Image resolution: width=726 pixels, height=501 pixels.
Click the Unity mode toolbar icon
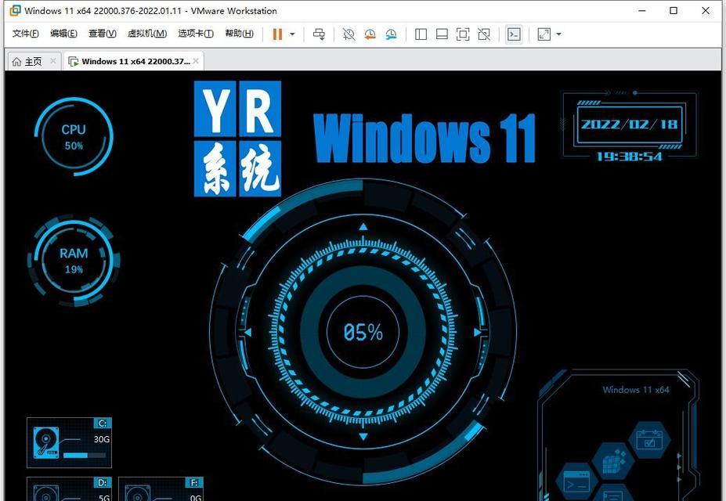pos(484,34)
